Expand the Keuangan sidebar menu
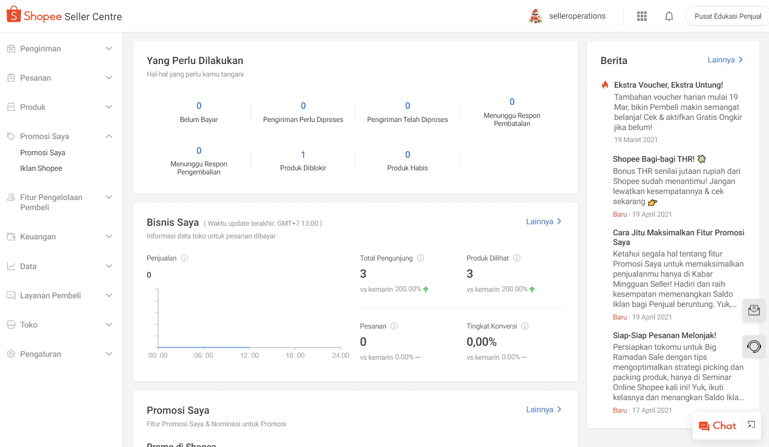 [x=61, y=237]
